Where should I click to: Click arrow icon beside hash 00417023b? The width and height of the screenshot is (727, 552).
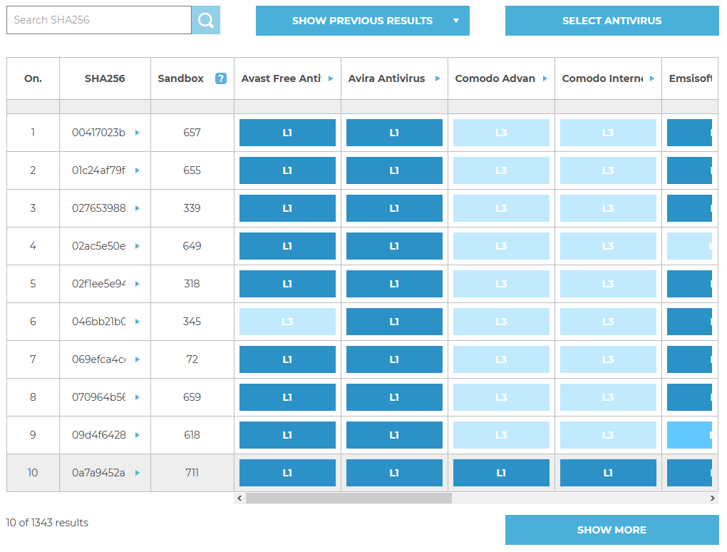coord(138,133)
